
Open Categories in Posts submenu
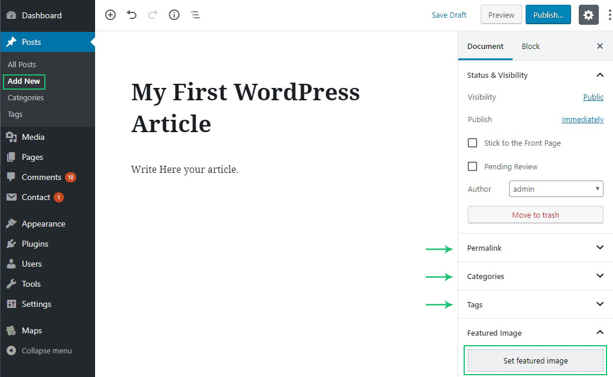26,98
